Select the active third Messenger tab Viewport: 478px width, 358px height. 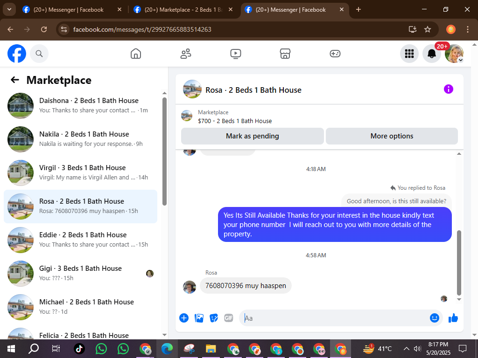[x=290, y=10]
